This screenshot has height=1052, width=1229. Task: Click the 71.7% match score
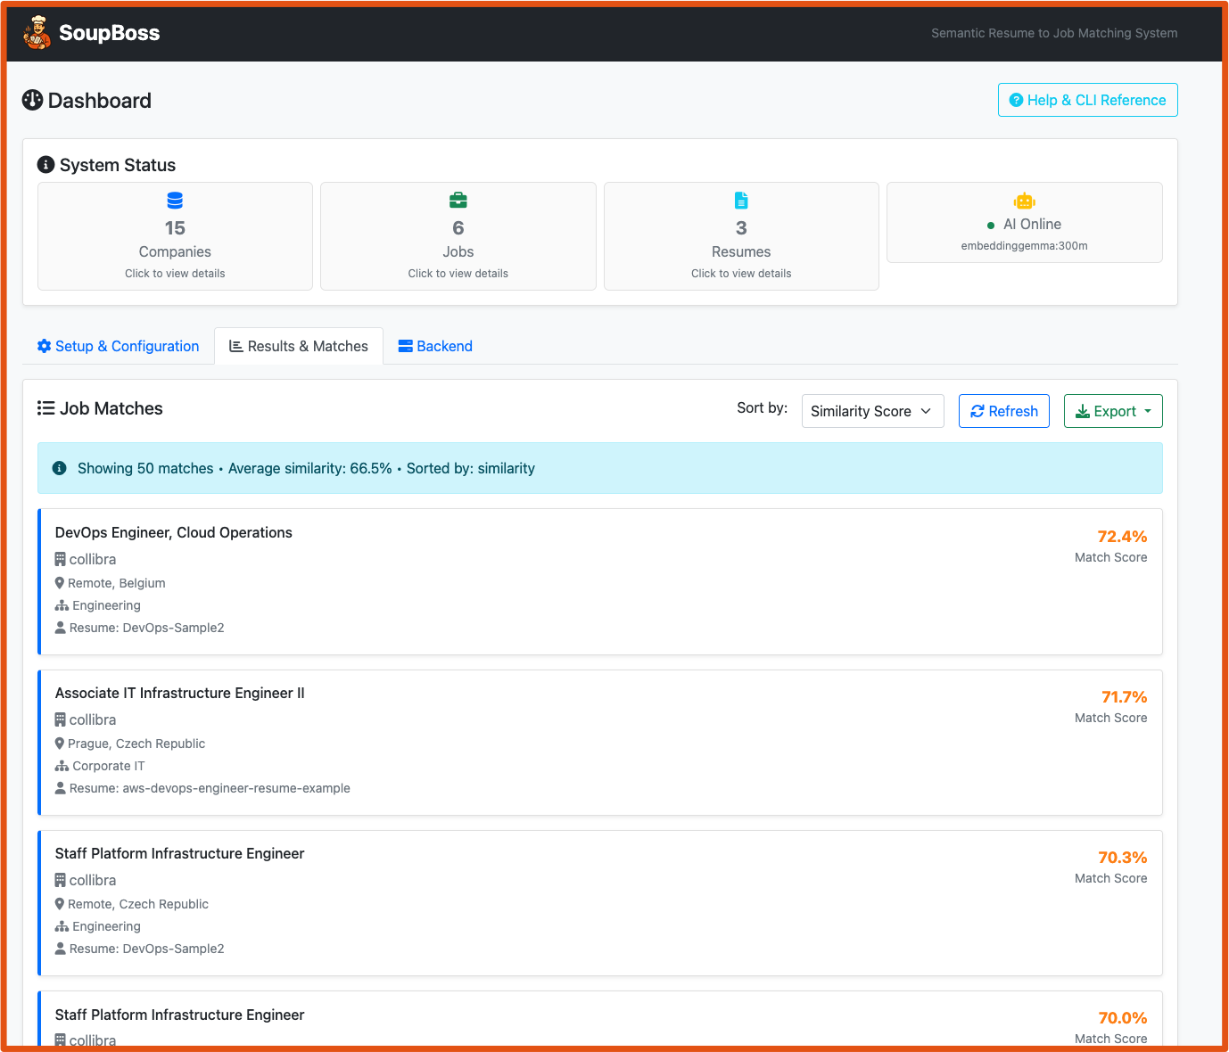tap(1124, 697)
